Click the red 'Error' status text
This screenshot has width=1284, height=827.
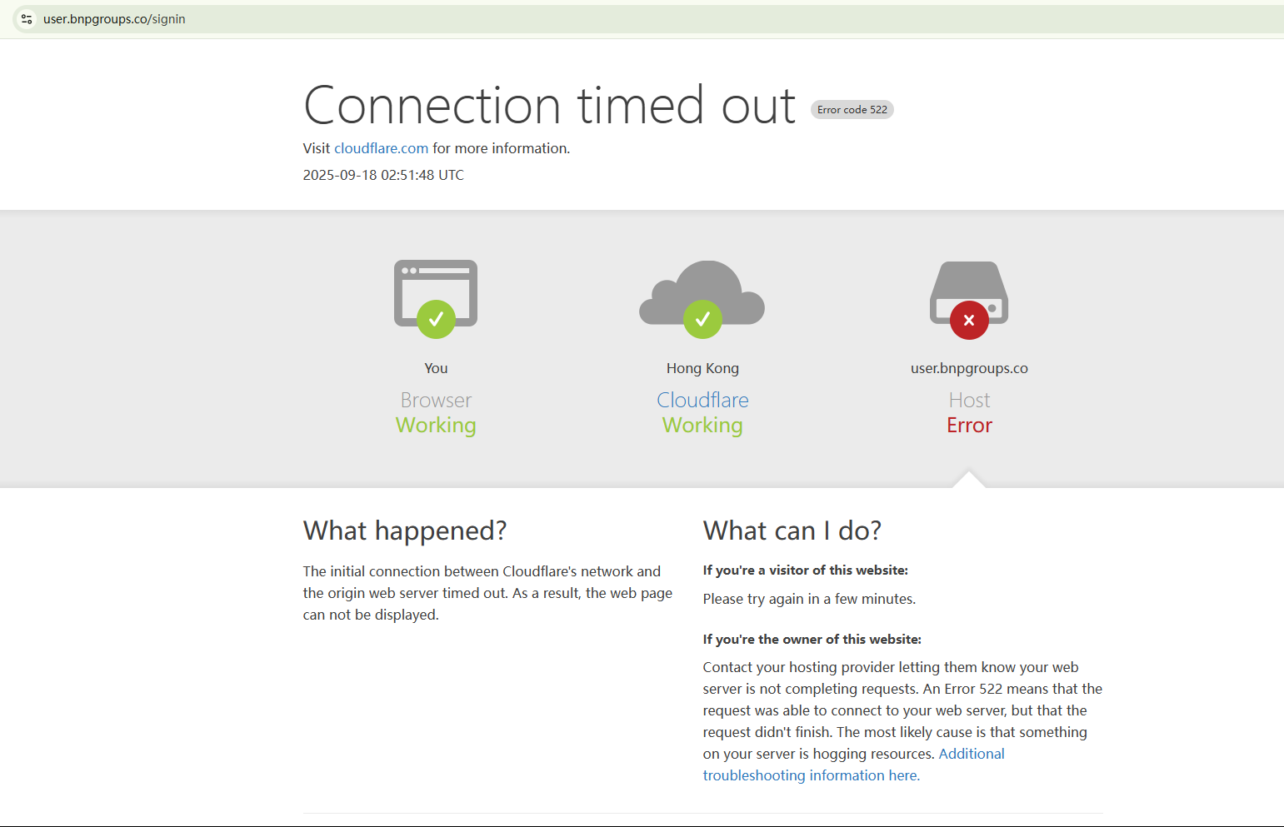(x=969, y=425)
